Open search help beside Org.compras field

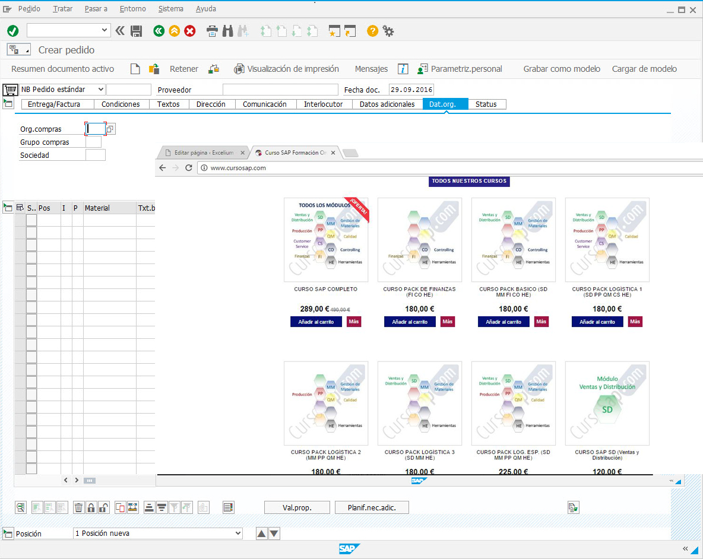click(110, 129)
